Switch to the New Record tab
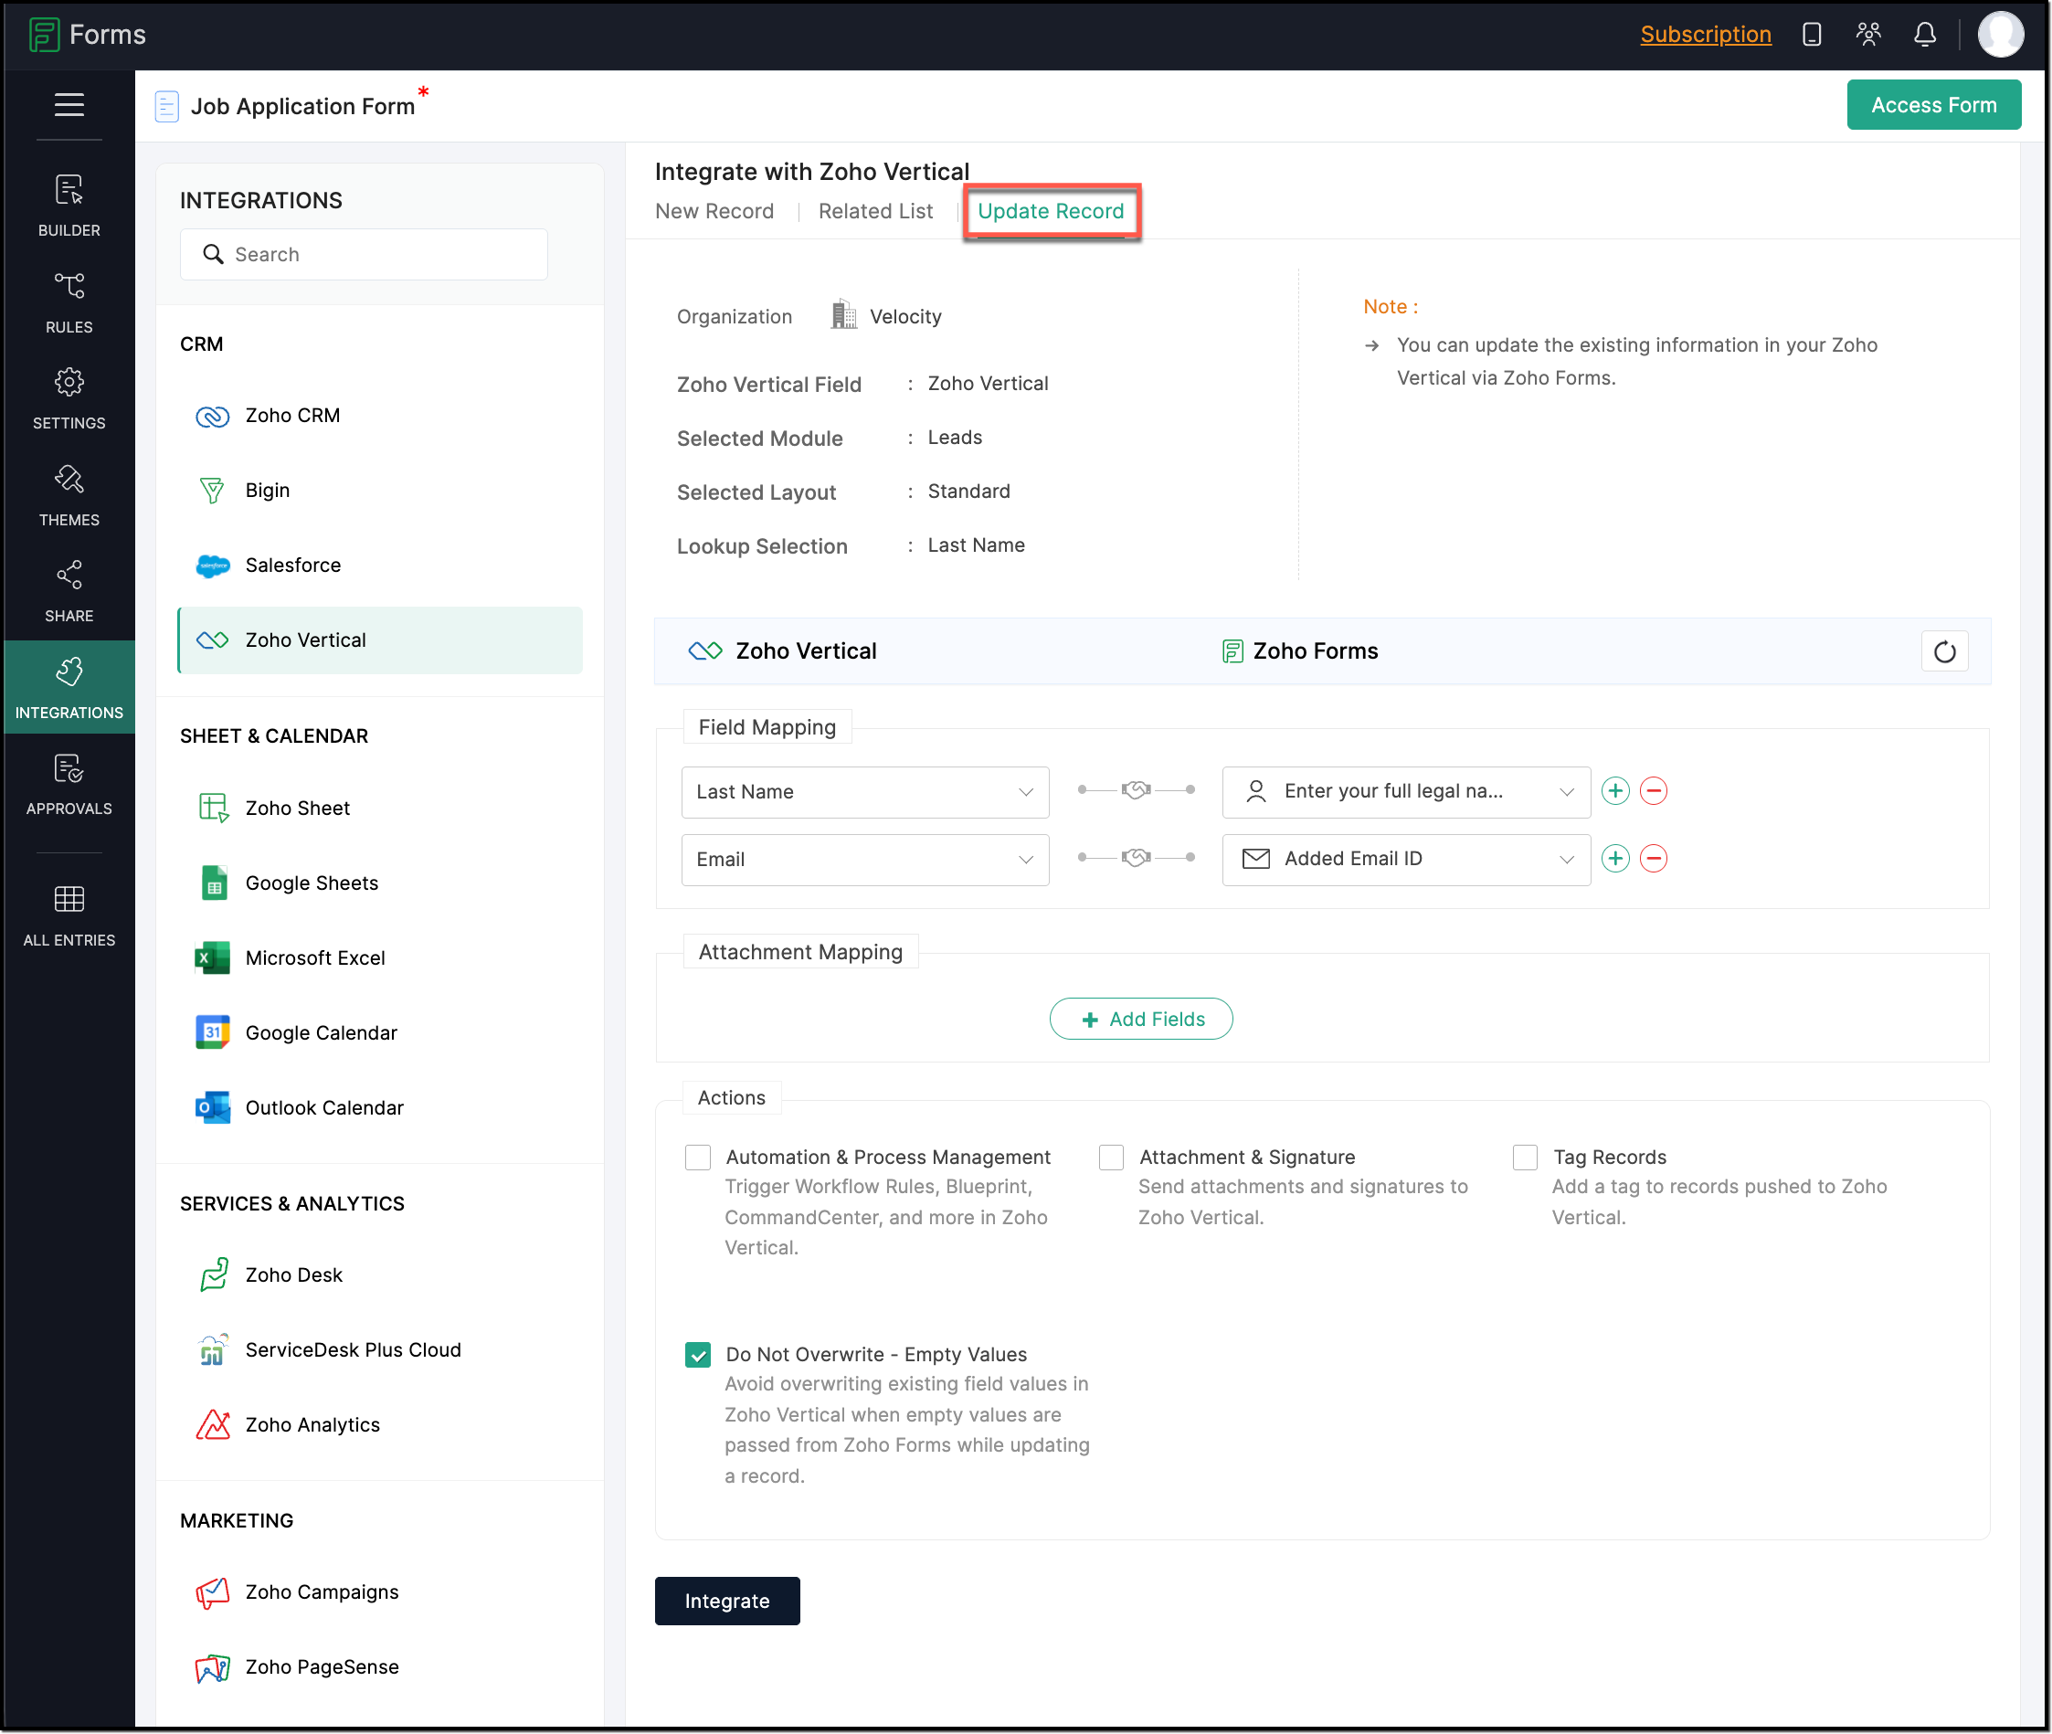Image resolution: width=2052 pixels, height=1734 pixels. click(x=714, y=211)
